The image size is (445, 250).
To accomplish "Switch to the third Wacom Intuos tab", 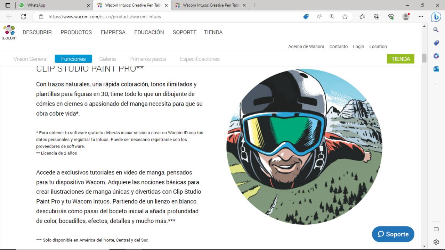I will (210, 5).
